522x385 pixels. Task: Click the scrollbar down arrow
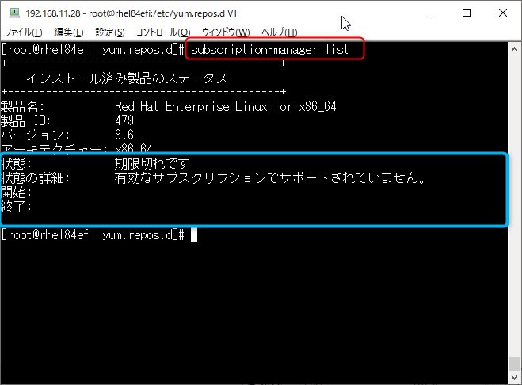[514, 377]
